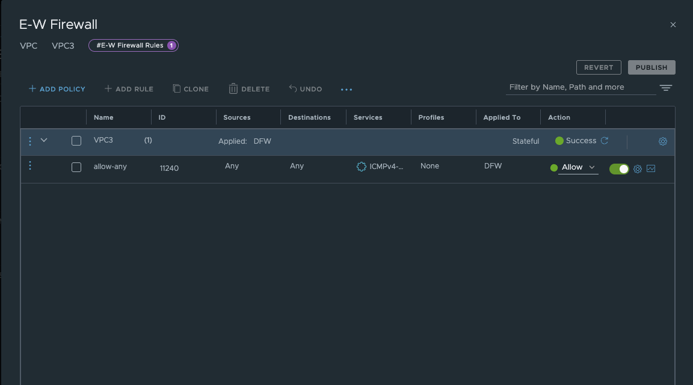Click the gear icon on the allow-any rule
The width and height of the screenshot is (693, 385).
click(637, 169)
